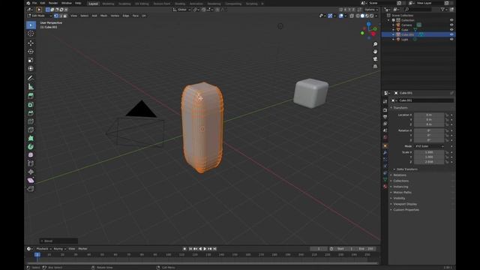Select the Bevel tool
This screenshot has width=480, height=270.
[31, 113]
